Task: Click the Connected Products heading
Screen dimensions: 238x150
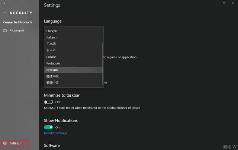Action: click(x=17, y=22)
